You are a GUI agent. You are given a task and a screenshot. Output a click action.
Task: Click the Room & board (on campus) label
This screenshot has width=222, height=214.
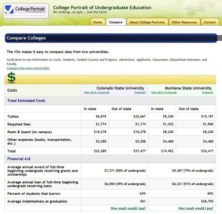pos(30,132)
